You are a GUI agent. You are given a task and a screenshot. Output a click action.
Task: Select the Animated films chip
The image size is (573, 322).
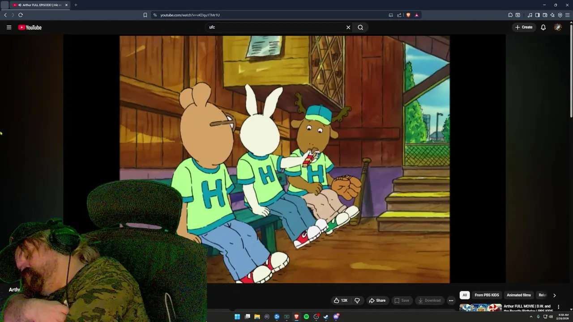[x=518, y=295]
